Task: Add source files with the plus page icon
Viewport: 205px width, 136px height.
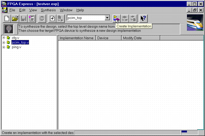Action: tap(52, 18)
